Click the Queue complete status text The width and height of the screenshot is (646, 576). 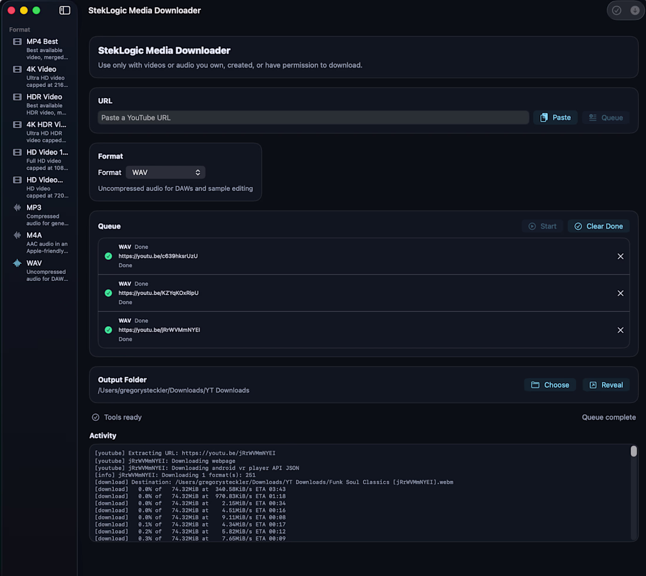pyautogui.click(x=608, y=417)
